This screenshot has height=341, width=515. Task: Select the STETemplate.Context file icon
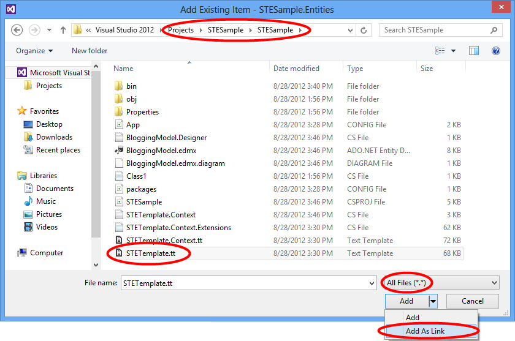pyautogui.click(x=119, y=214)
